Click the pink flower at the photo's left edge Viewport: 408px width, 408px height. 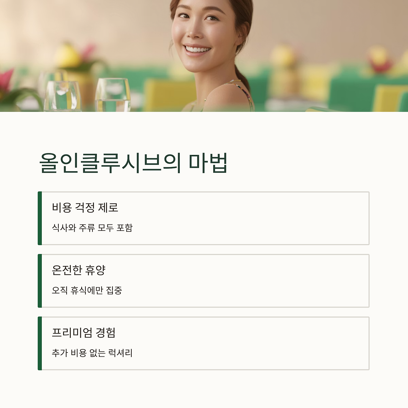click(6, 80)
